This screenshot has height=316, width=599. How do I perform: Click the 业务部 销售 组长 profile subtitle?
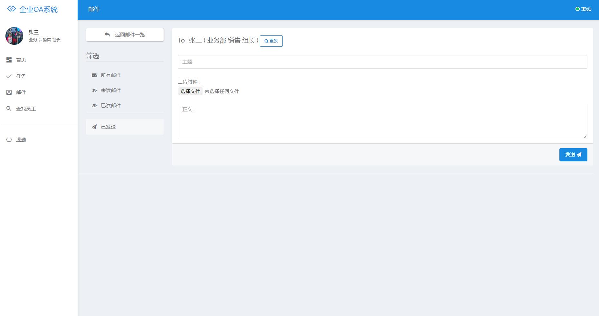[x=44, y=40]
